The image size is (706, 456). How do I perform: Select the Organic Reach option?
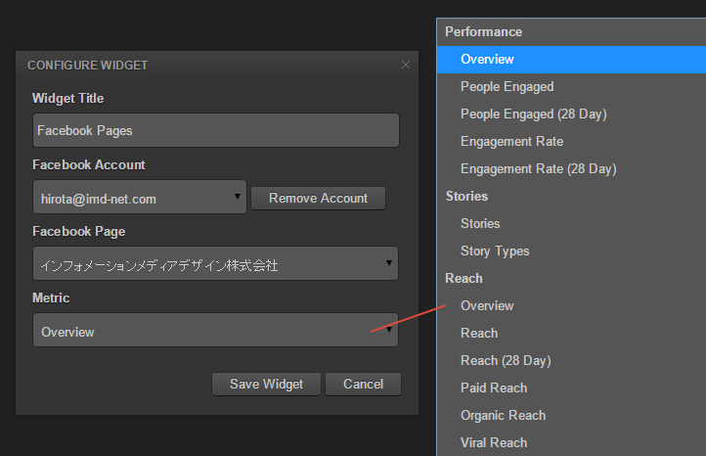(571, 416)
